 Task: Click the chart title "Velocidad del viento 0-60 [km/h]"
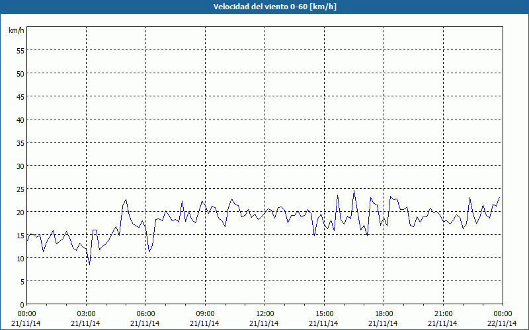click(274, 7)
